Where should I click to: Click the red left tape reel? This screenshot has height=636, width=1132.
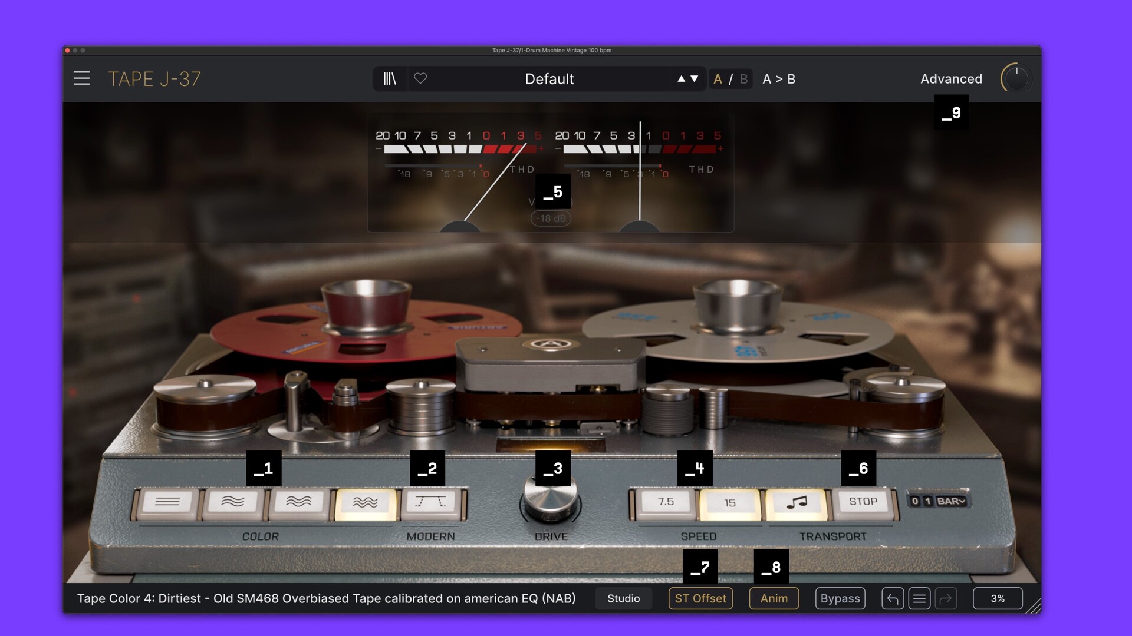point(366,333)
